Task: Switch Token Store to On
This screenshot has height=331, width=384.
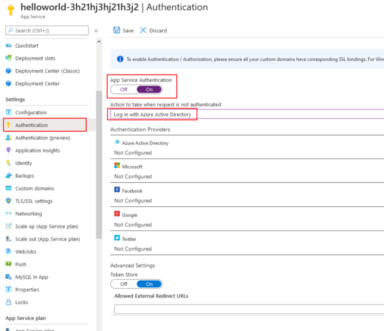Action: 149,284
